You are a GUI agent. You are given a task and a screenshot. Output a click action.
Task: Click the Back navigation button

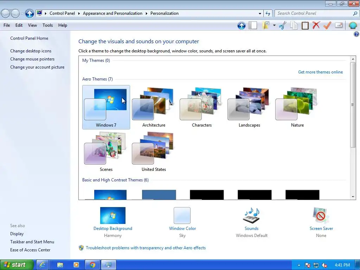click(6, 14)
